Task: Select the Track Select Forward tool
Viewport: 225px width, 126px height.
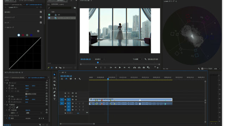Action: pyautogui.click(x=54, y=78)
